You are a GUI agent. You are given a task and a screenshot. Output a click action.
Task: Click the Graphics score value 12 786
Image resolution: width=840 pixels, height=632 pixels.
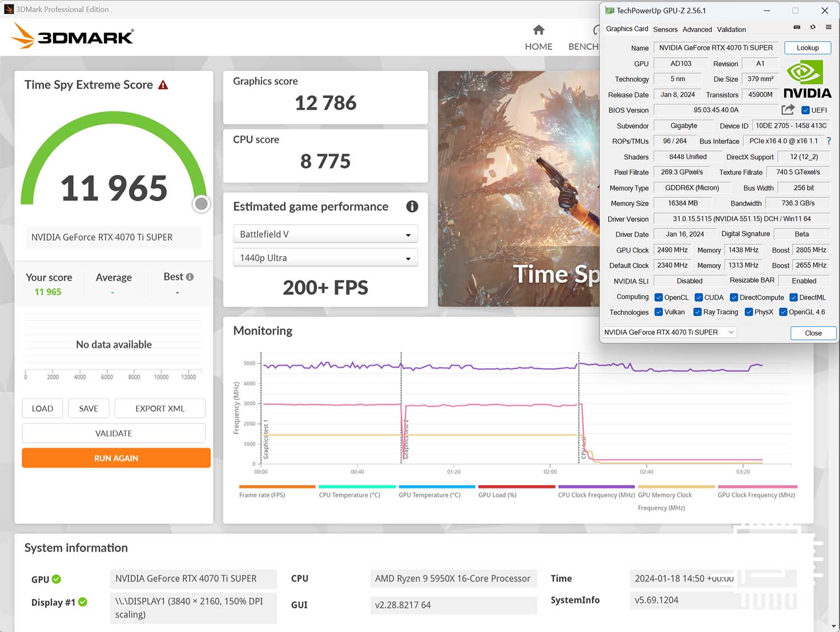click(x=325, y=103)
